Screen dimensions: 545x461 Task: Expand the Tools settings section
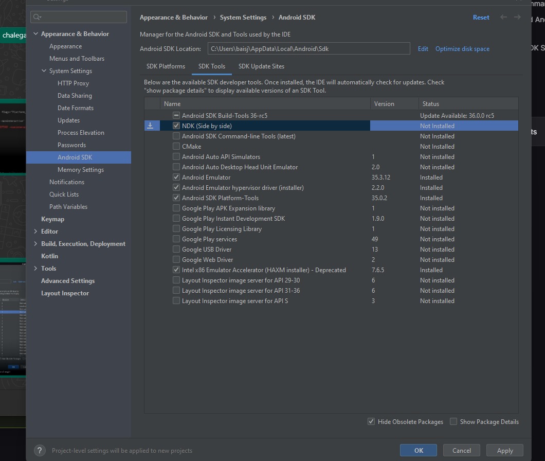pyautogui.click(x=35, y=269)
